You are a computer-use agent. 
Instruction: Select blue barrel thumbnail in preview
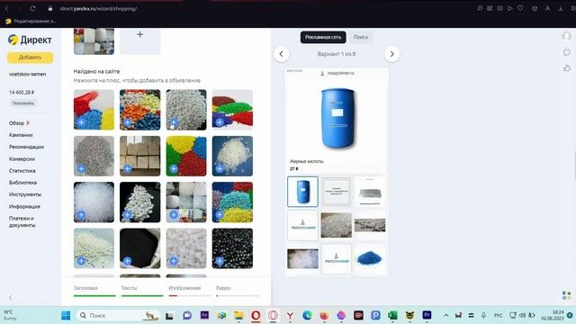(x=302, y=192)
